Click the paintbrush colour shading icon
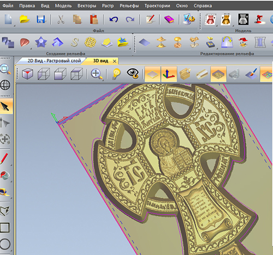 click(x=251, y=74)
